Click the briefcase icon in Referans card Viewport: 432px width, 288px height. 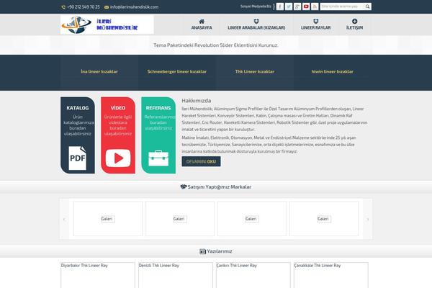(x=158, y=158)
